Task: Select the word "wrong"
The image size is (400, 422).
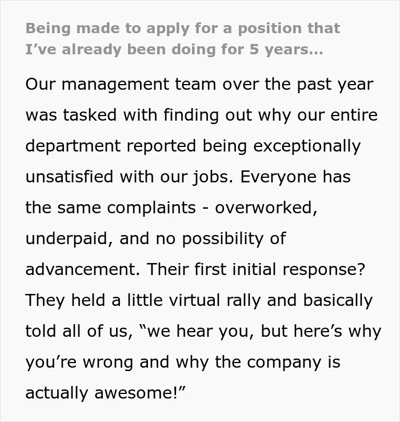Action: pyautogui.click(x=108, y=363)
